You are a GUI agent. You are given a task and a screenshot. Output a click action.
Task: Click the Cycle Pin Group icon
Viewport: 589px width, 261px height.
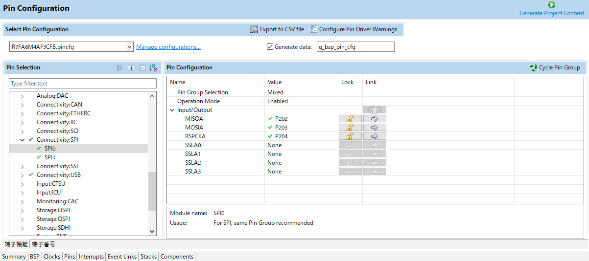(533, 67)
